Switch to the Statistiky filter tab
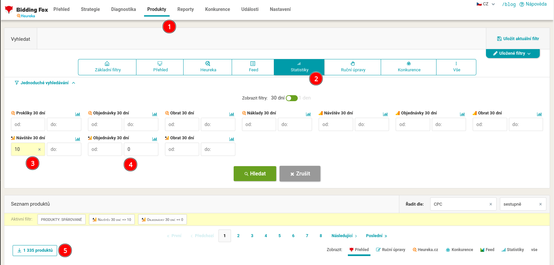 click(299, 67)
